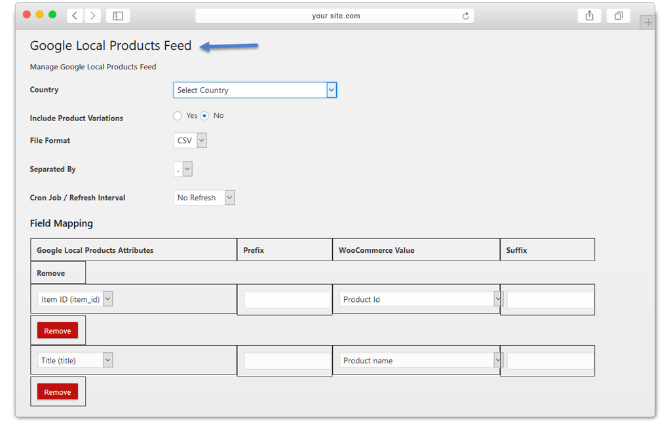The image size is (671, 421).
Task: Remove the Item ID field mapping row
Action: [x=58, y=331]
